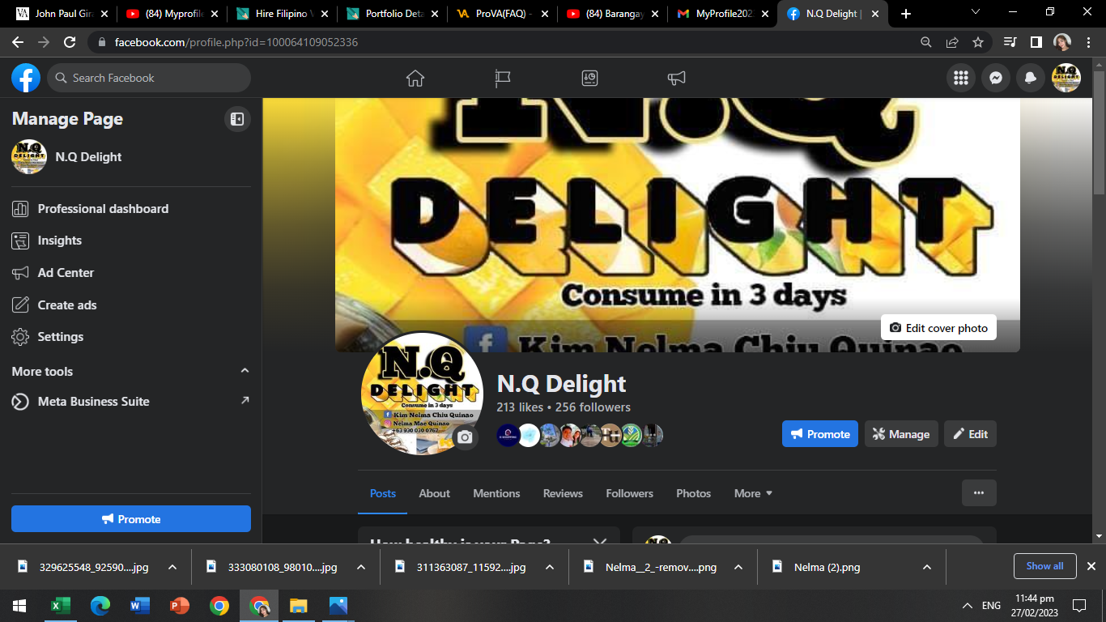Toggle Chrome side panel icon
This screenshot has width=1106, height=622.
1036,42
